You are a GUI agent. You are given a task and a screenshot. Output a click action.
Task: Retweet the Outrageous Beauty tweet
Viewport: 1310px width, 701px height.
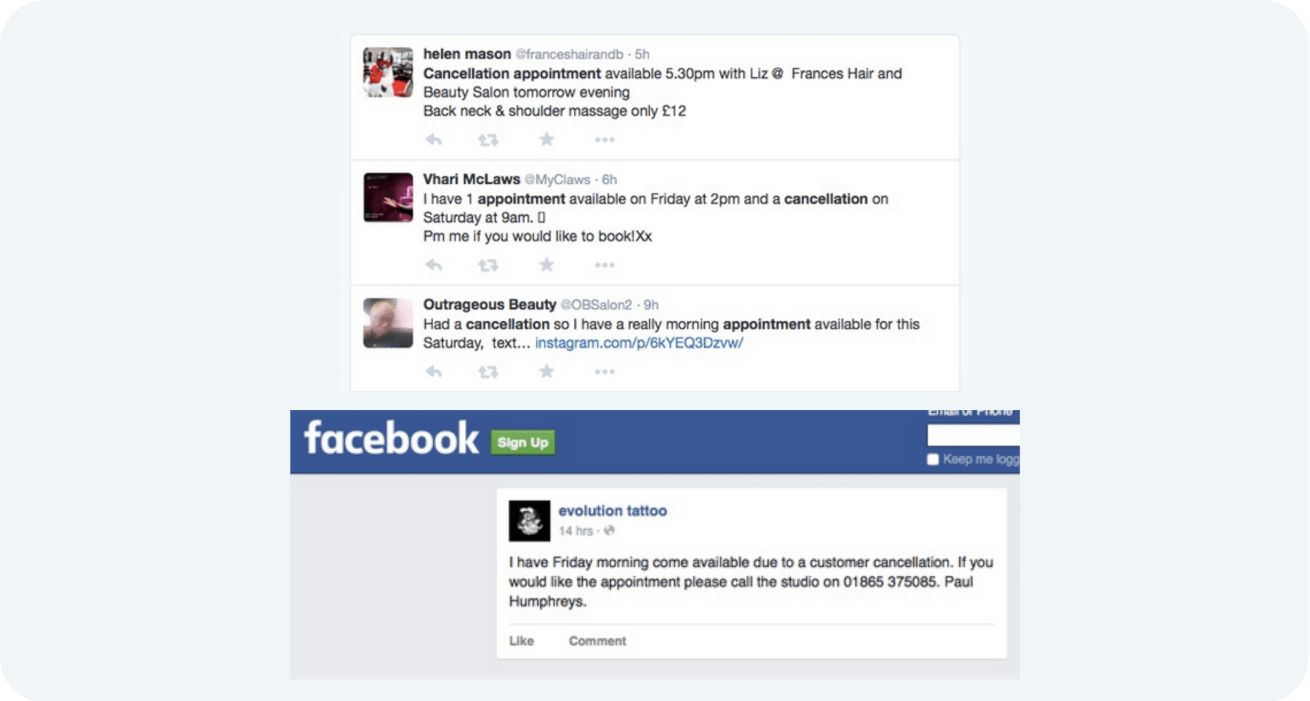(x=488, y=371)
